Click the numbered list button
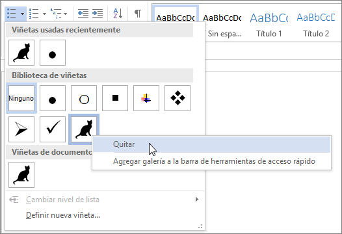The image size is (342, 234). coord(34,14)
